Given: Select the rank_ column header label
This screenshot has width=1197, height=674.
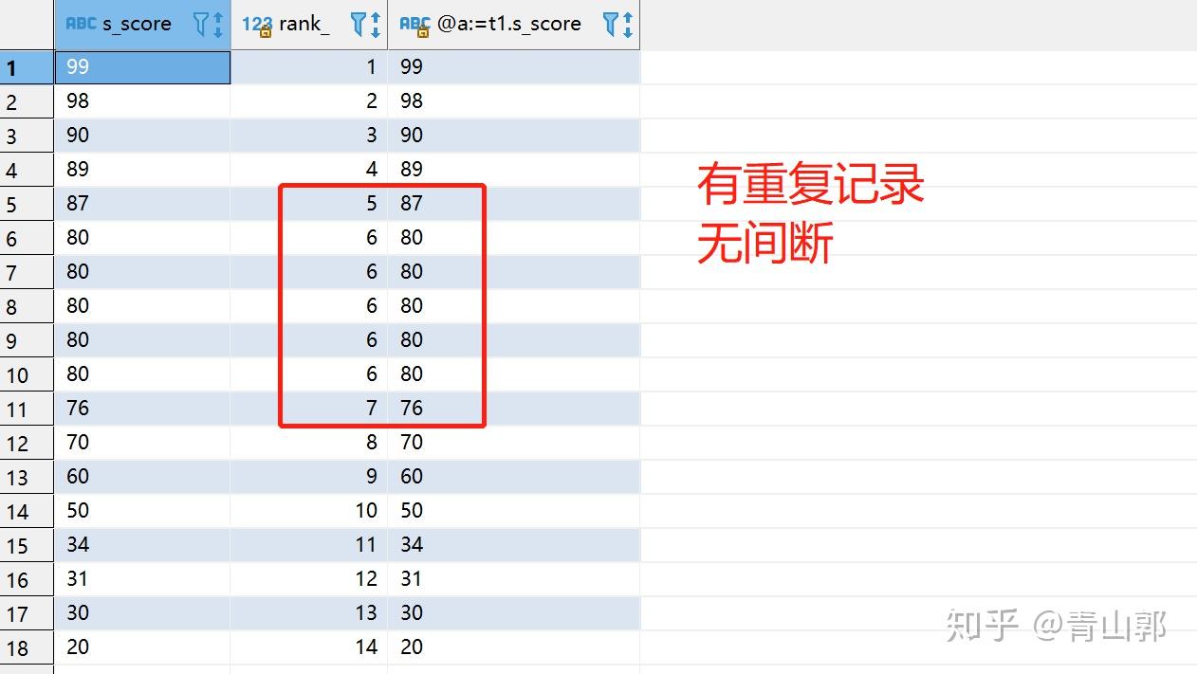Looking at the screenshot, I should tap(304, 25).
